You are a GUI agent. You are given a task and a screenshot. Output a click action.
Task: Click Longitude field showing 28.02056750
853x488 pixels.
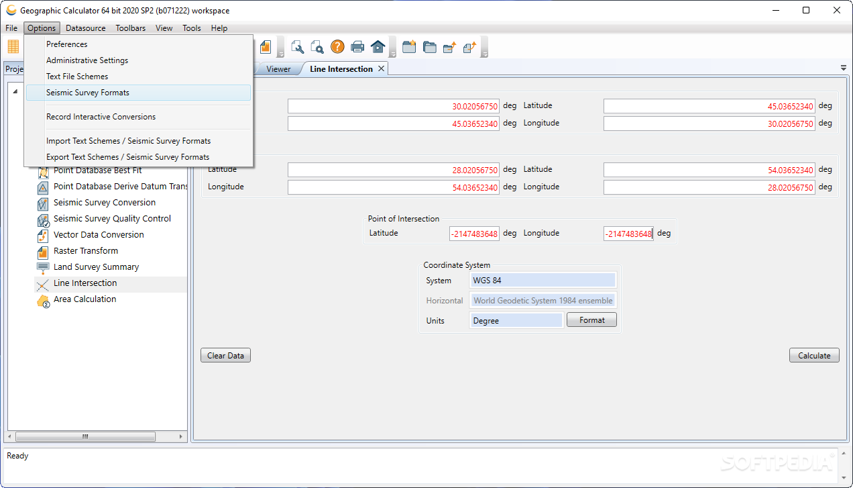[709, 187]
